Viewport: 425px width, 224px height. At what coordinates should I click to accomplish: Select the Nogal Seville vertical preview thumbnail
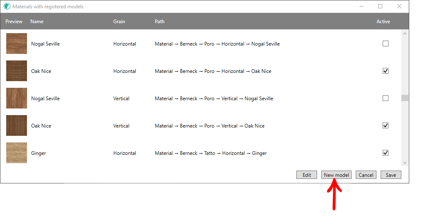17,98
